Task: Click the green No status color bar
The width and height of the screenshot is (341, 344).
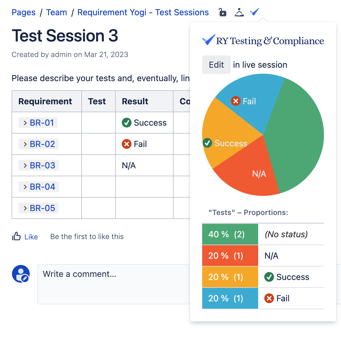Action: point(230,234)
